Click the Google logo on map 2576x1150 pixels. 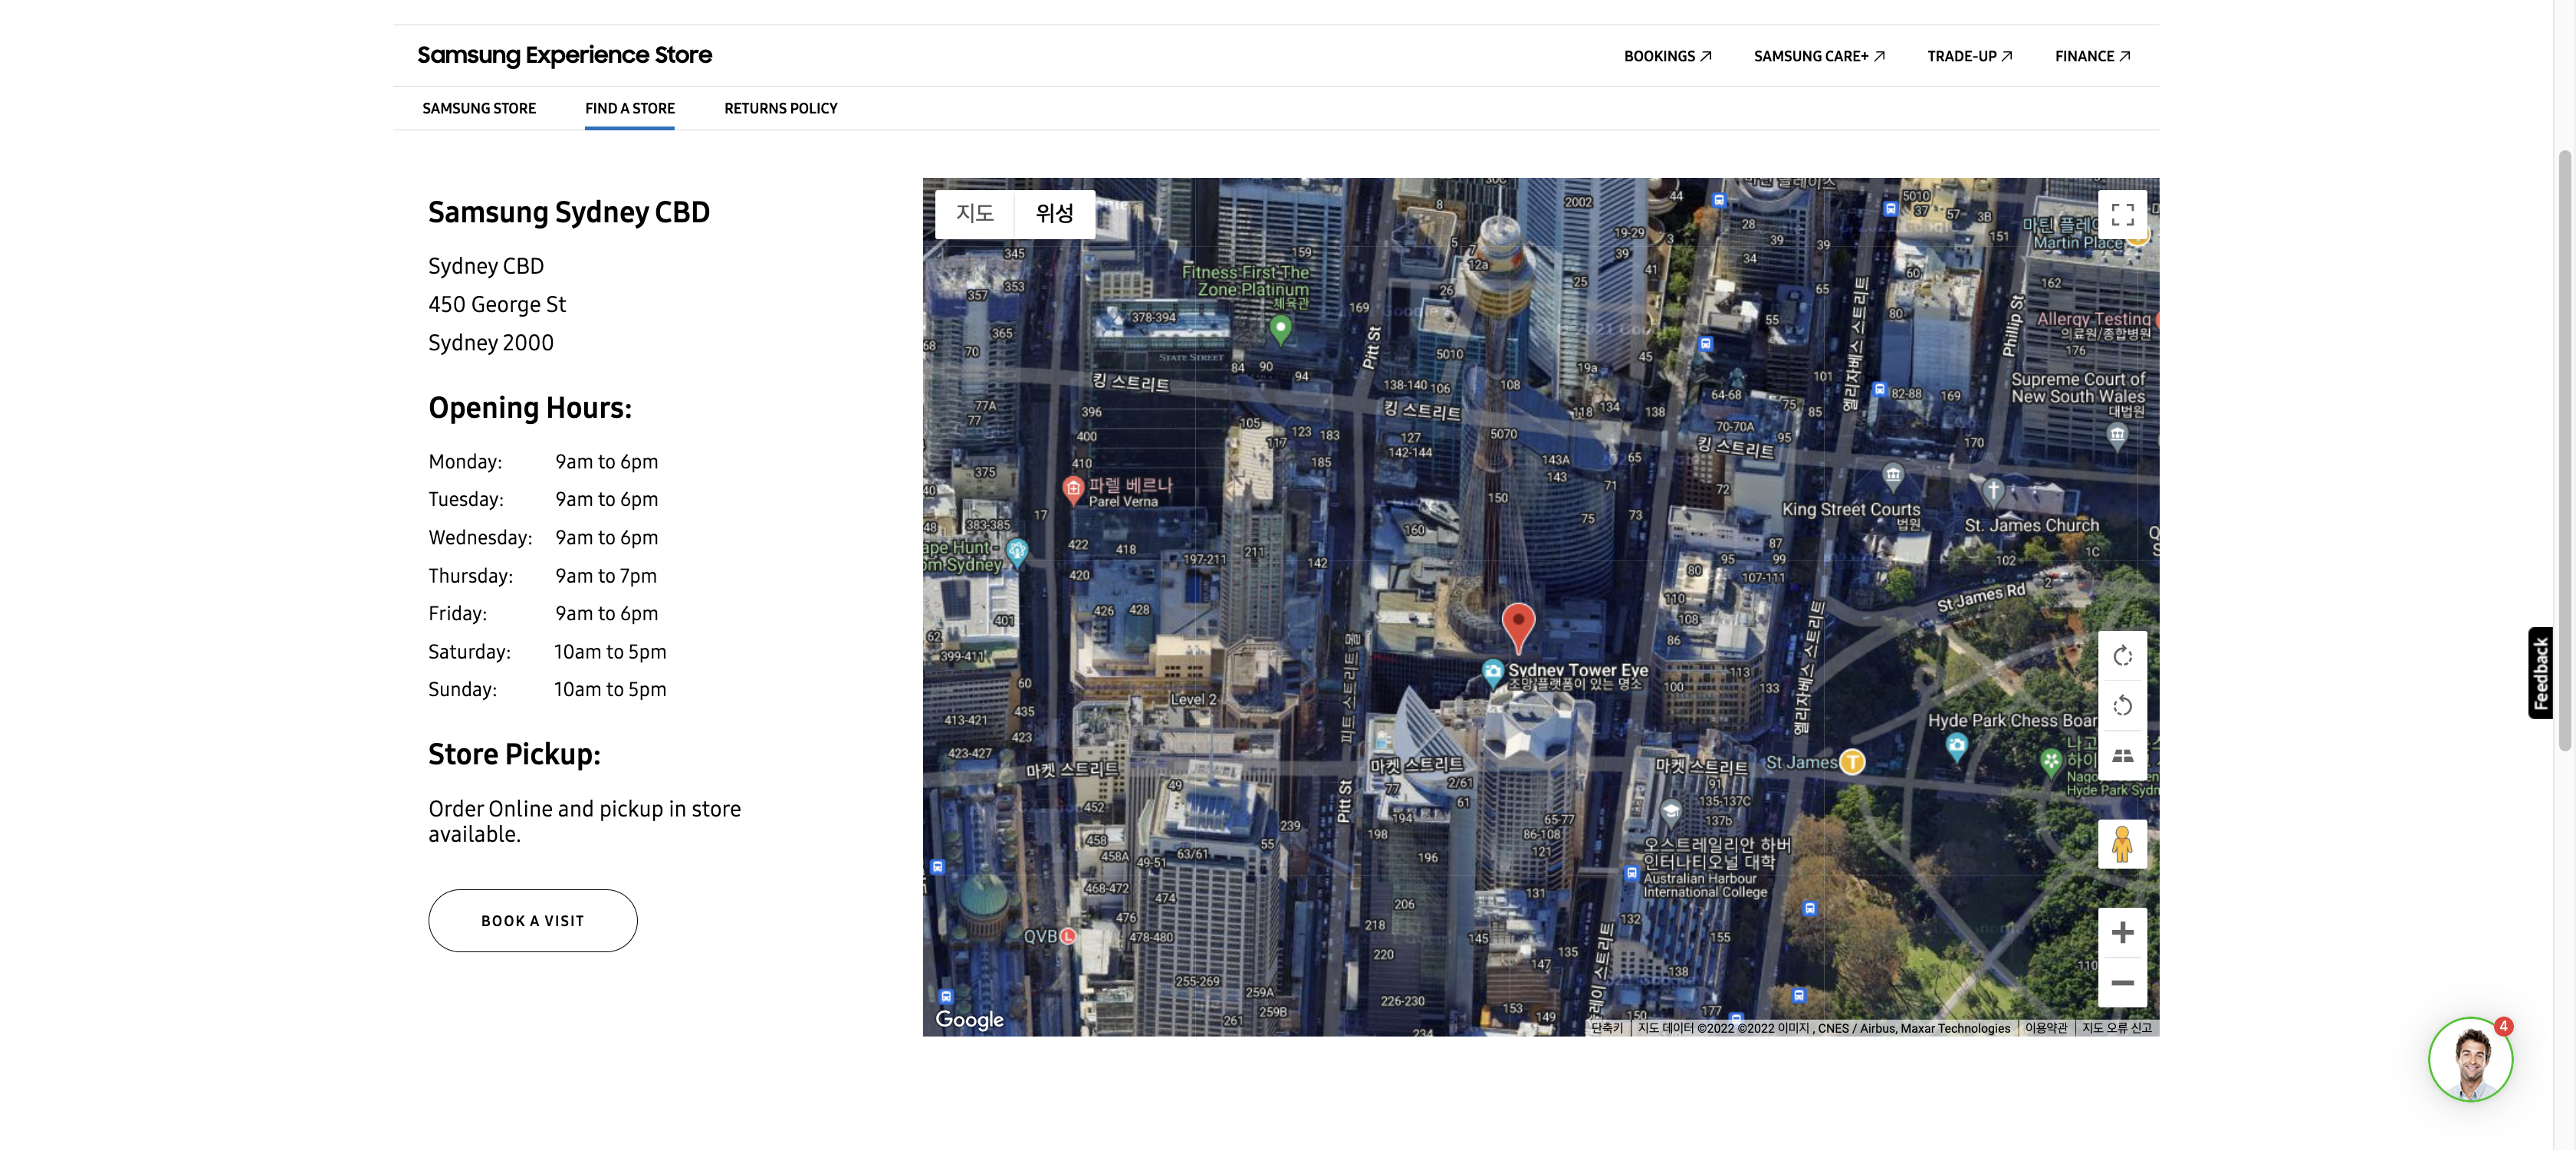(968, 1019)
